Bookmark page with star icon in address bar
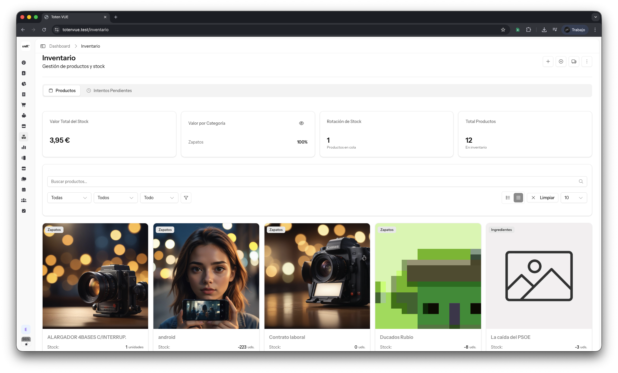618x373 pixels. coord(503,30)
